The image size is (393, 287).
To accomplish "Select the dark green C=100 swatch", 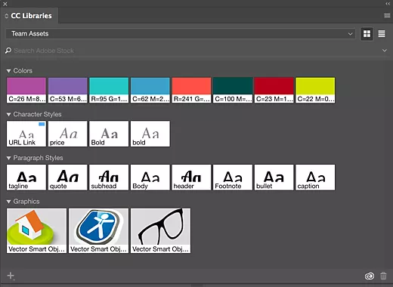I will pyautogui.click(x=233, y=90).
